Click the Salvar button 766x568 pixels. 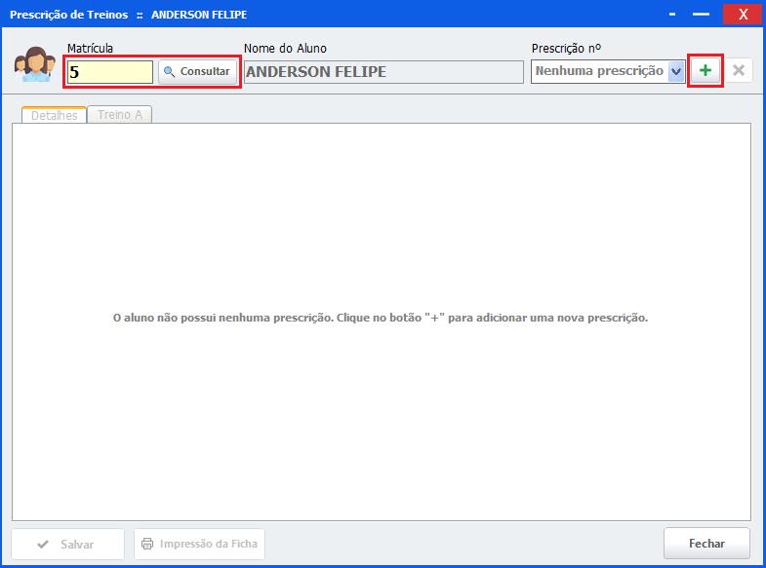point(67,544)
